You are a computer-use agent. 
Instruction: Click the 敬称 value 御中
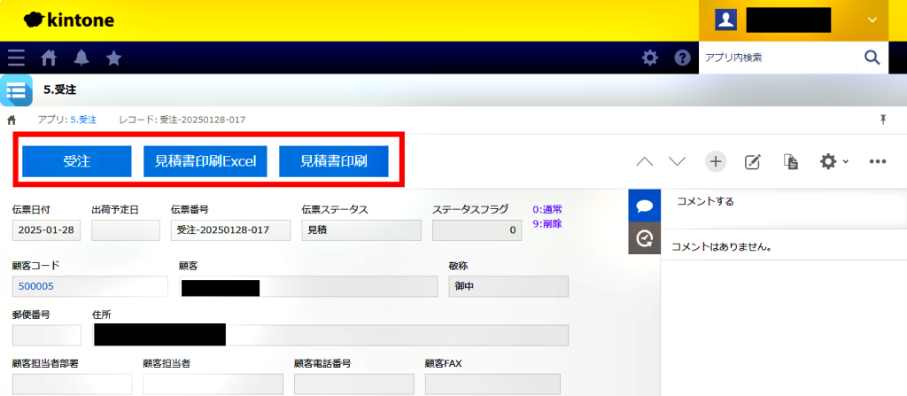tap(508, 286)
